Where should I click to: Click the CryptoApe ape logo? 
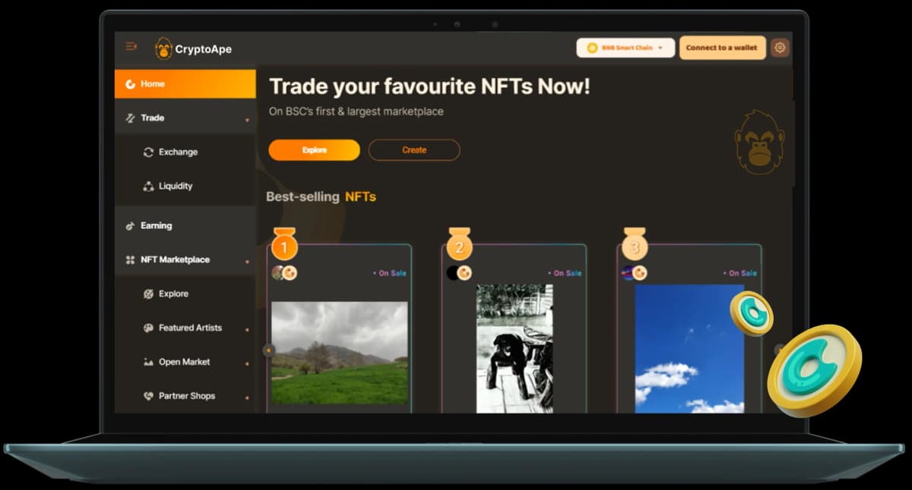tap(163, 49)
